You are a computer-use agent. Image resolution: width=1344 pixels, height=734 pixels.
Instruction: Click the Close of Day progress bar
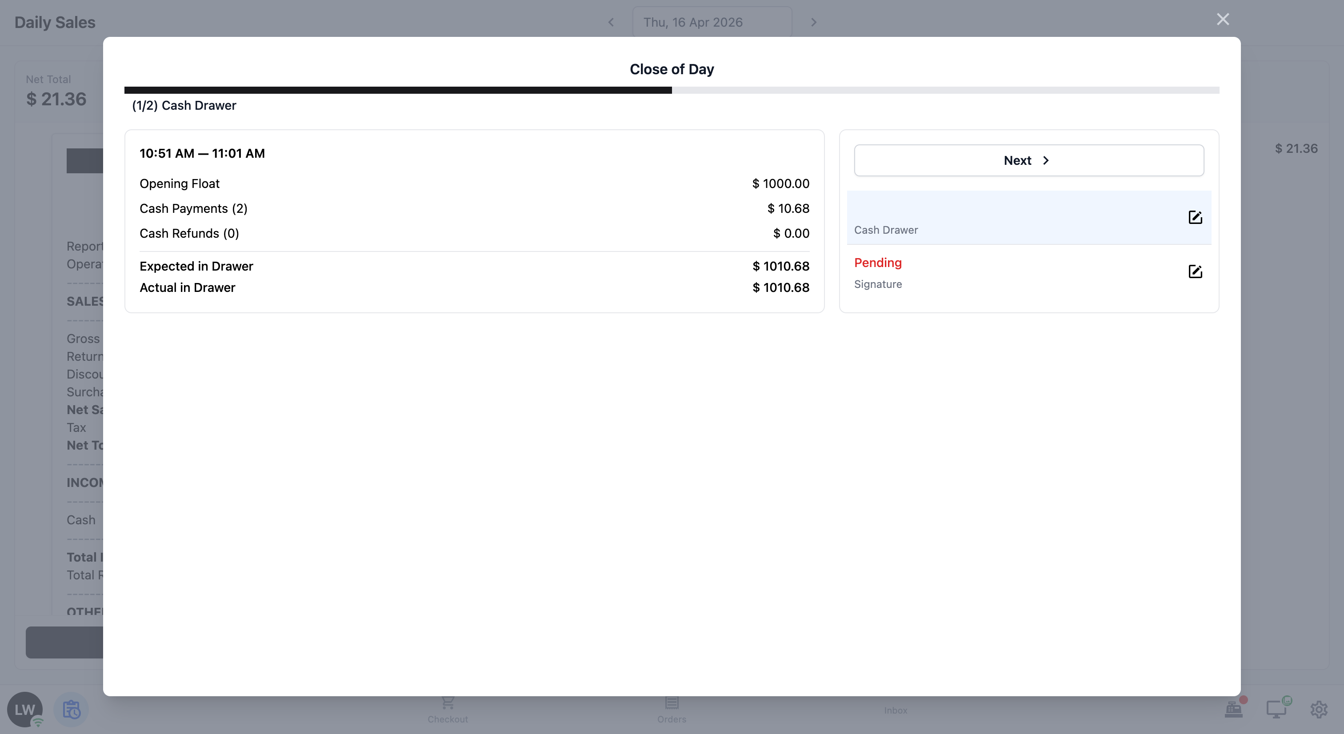click(672, 90)
